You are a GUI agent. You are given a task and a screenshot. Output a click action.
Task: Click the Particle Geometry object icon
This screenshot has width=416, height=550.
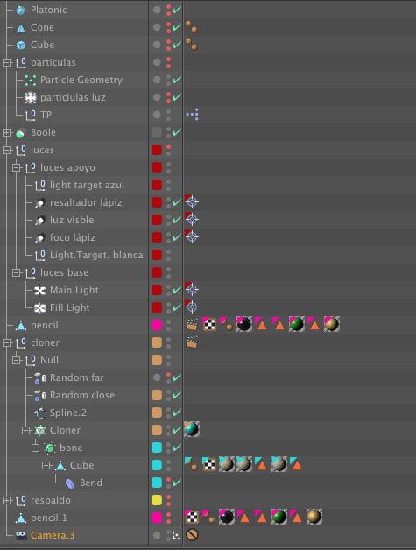pyautogui.click(x=30, y=80)
